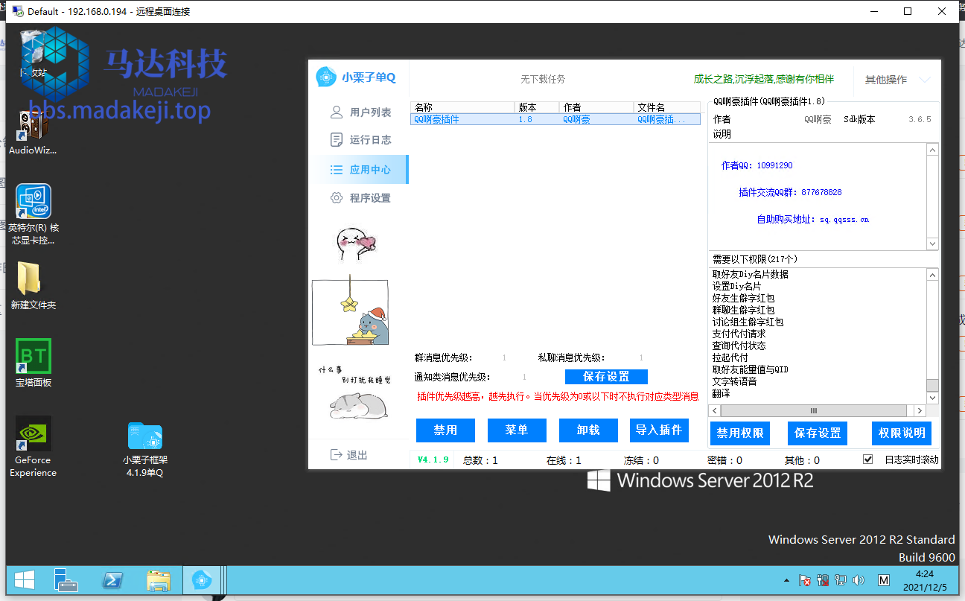Click the Windows Start button

tap(25, 580)
